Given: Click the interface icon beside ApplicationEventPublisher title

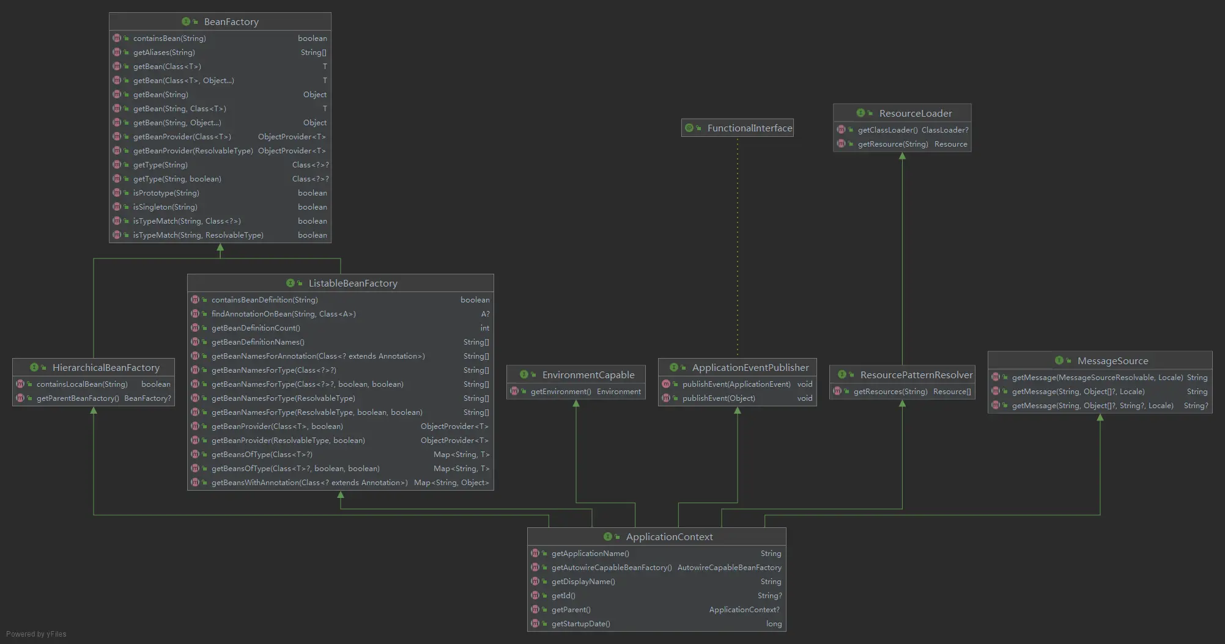Looking at the screenshot, I should 674,367.
